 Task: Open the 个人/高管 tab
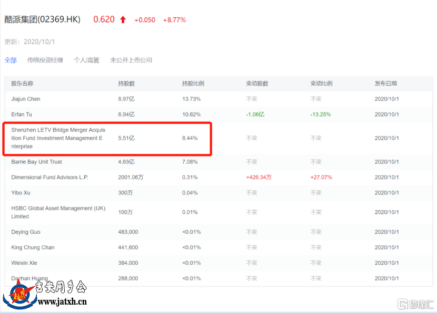pyautogui.click(x=86, y=60)
